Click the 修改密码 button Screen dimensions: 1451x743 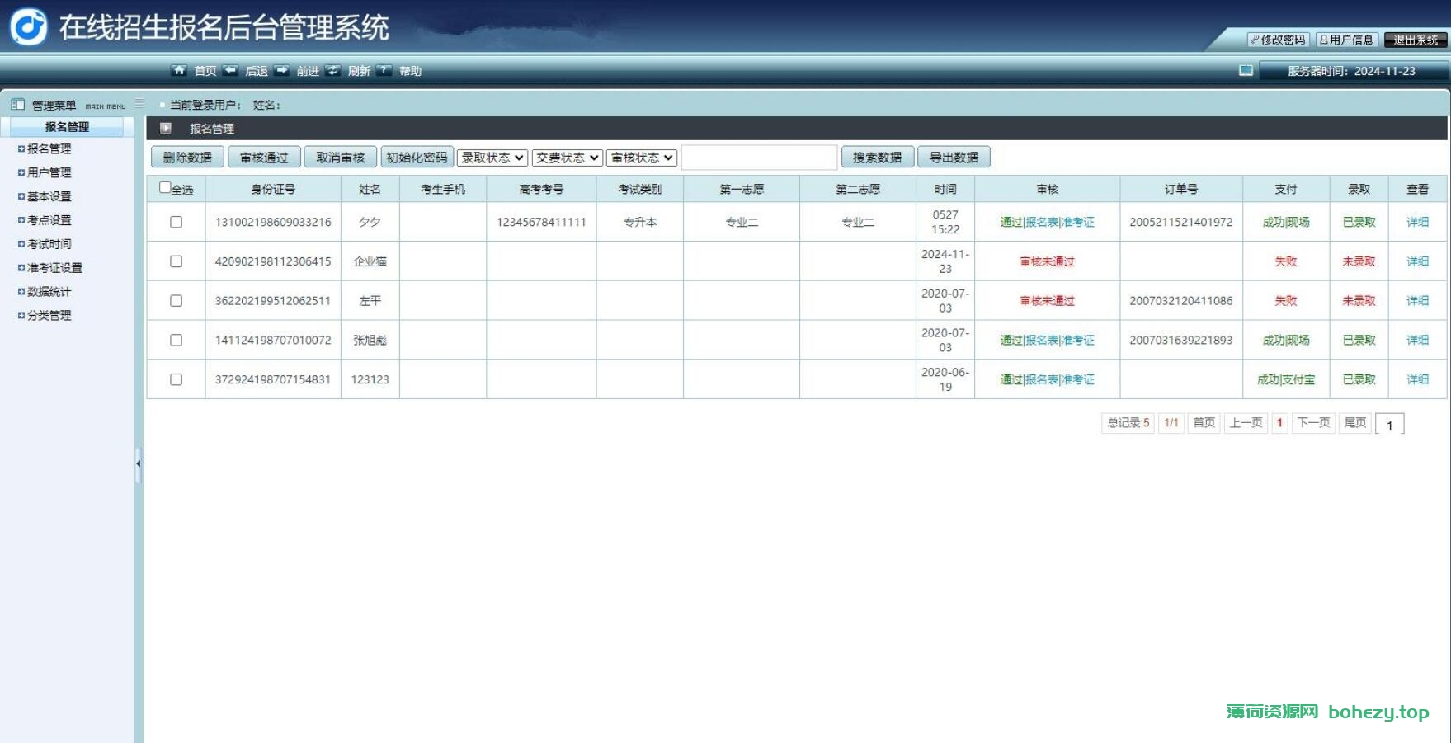point(1279,40)
